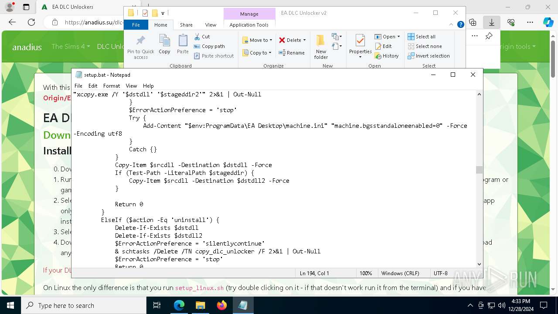The width and height of the screenshot is (558, 314).
Task: Click the Copy icon in Explorer ribbon
Action: [164, 44]
